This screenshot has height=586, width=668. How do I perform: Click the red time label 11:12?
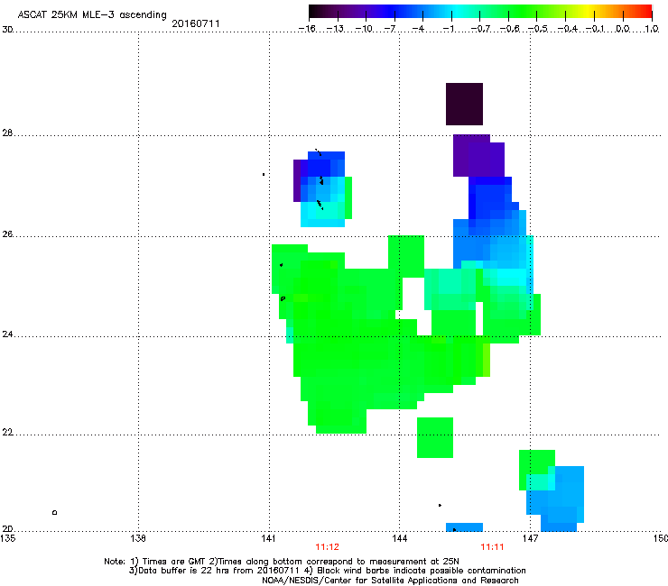(x=327, y=547)
